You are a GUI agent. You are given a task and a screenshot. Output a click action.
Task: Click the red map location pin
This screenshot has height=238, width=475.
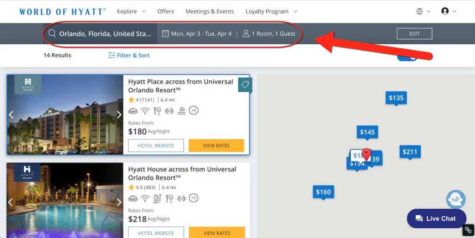(x=366, y=154)
